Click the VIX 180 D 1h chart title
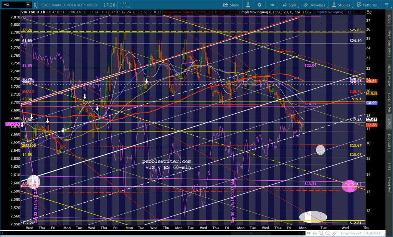The image size is (393, 237). pyautogui.click(x=33, y=12)
